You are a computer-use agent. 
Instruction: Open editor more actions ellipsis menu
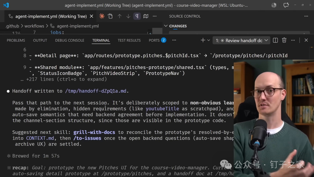pos(155,16)
